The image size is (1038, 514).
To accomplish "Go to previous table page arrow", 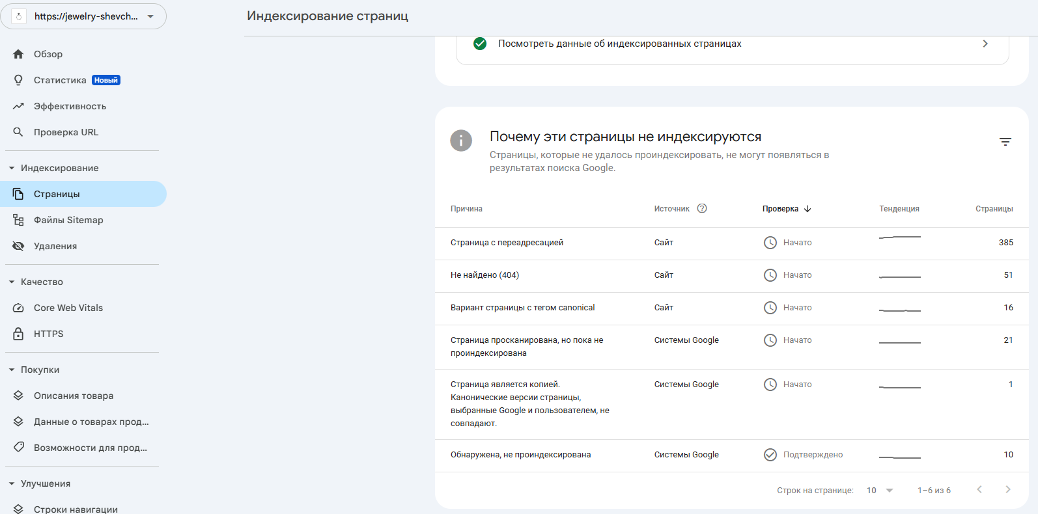I will [979, 490].
